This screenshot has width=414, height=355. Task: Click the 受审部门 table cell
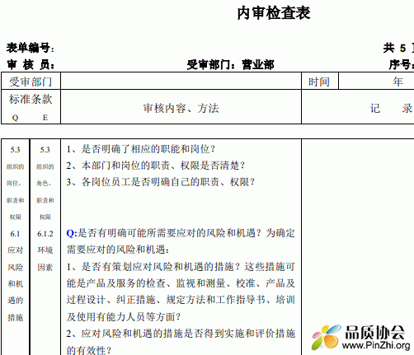click(31, 82)
